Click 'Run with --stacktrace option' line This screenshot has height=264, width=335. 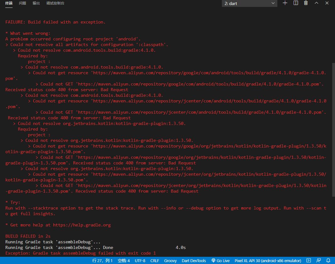pos(166,211)
